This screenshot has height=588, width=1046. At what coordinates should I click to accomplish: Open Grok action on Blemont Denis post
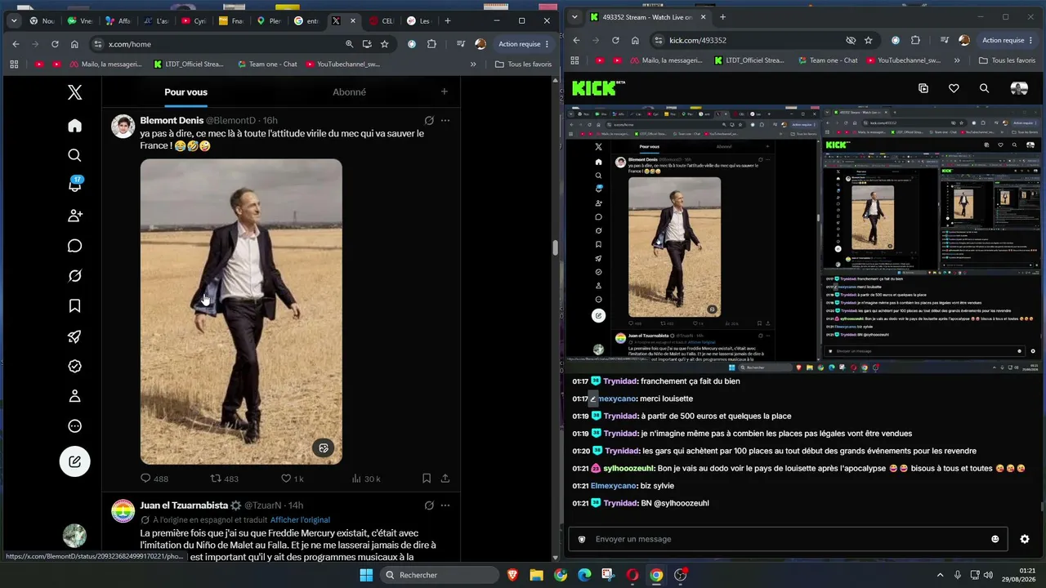tap(429, 120)
